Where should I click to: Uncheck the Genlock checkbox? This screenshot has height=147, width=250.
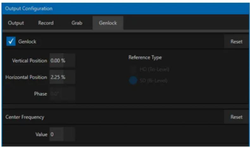[11, 41]
